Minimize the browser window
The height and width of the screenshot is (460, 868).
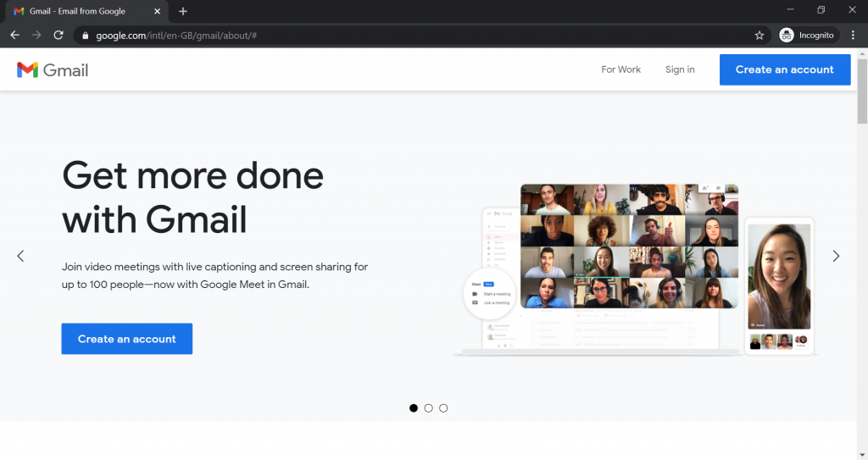click(x=790, y=9)
